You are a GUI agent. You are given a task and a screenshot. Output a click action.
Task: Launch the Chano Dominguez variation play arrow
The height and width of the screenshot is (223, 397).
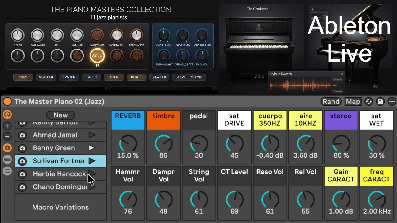(91, 187)
